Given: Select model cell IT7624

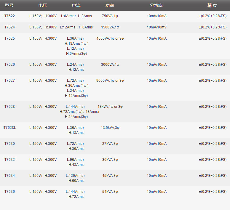Looking at the screenshot, I should tap(9, 27).
